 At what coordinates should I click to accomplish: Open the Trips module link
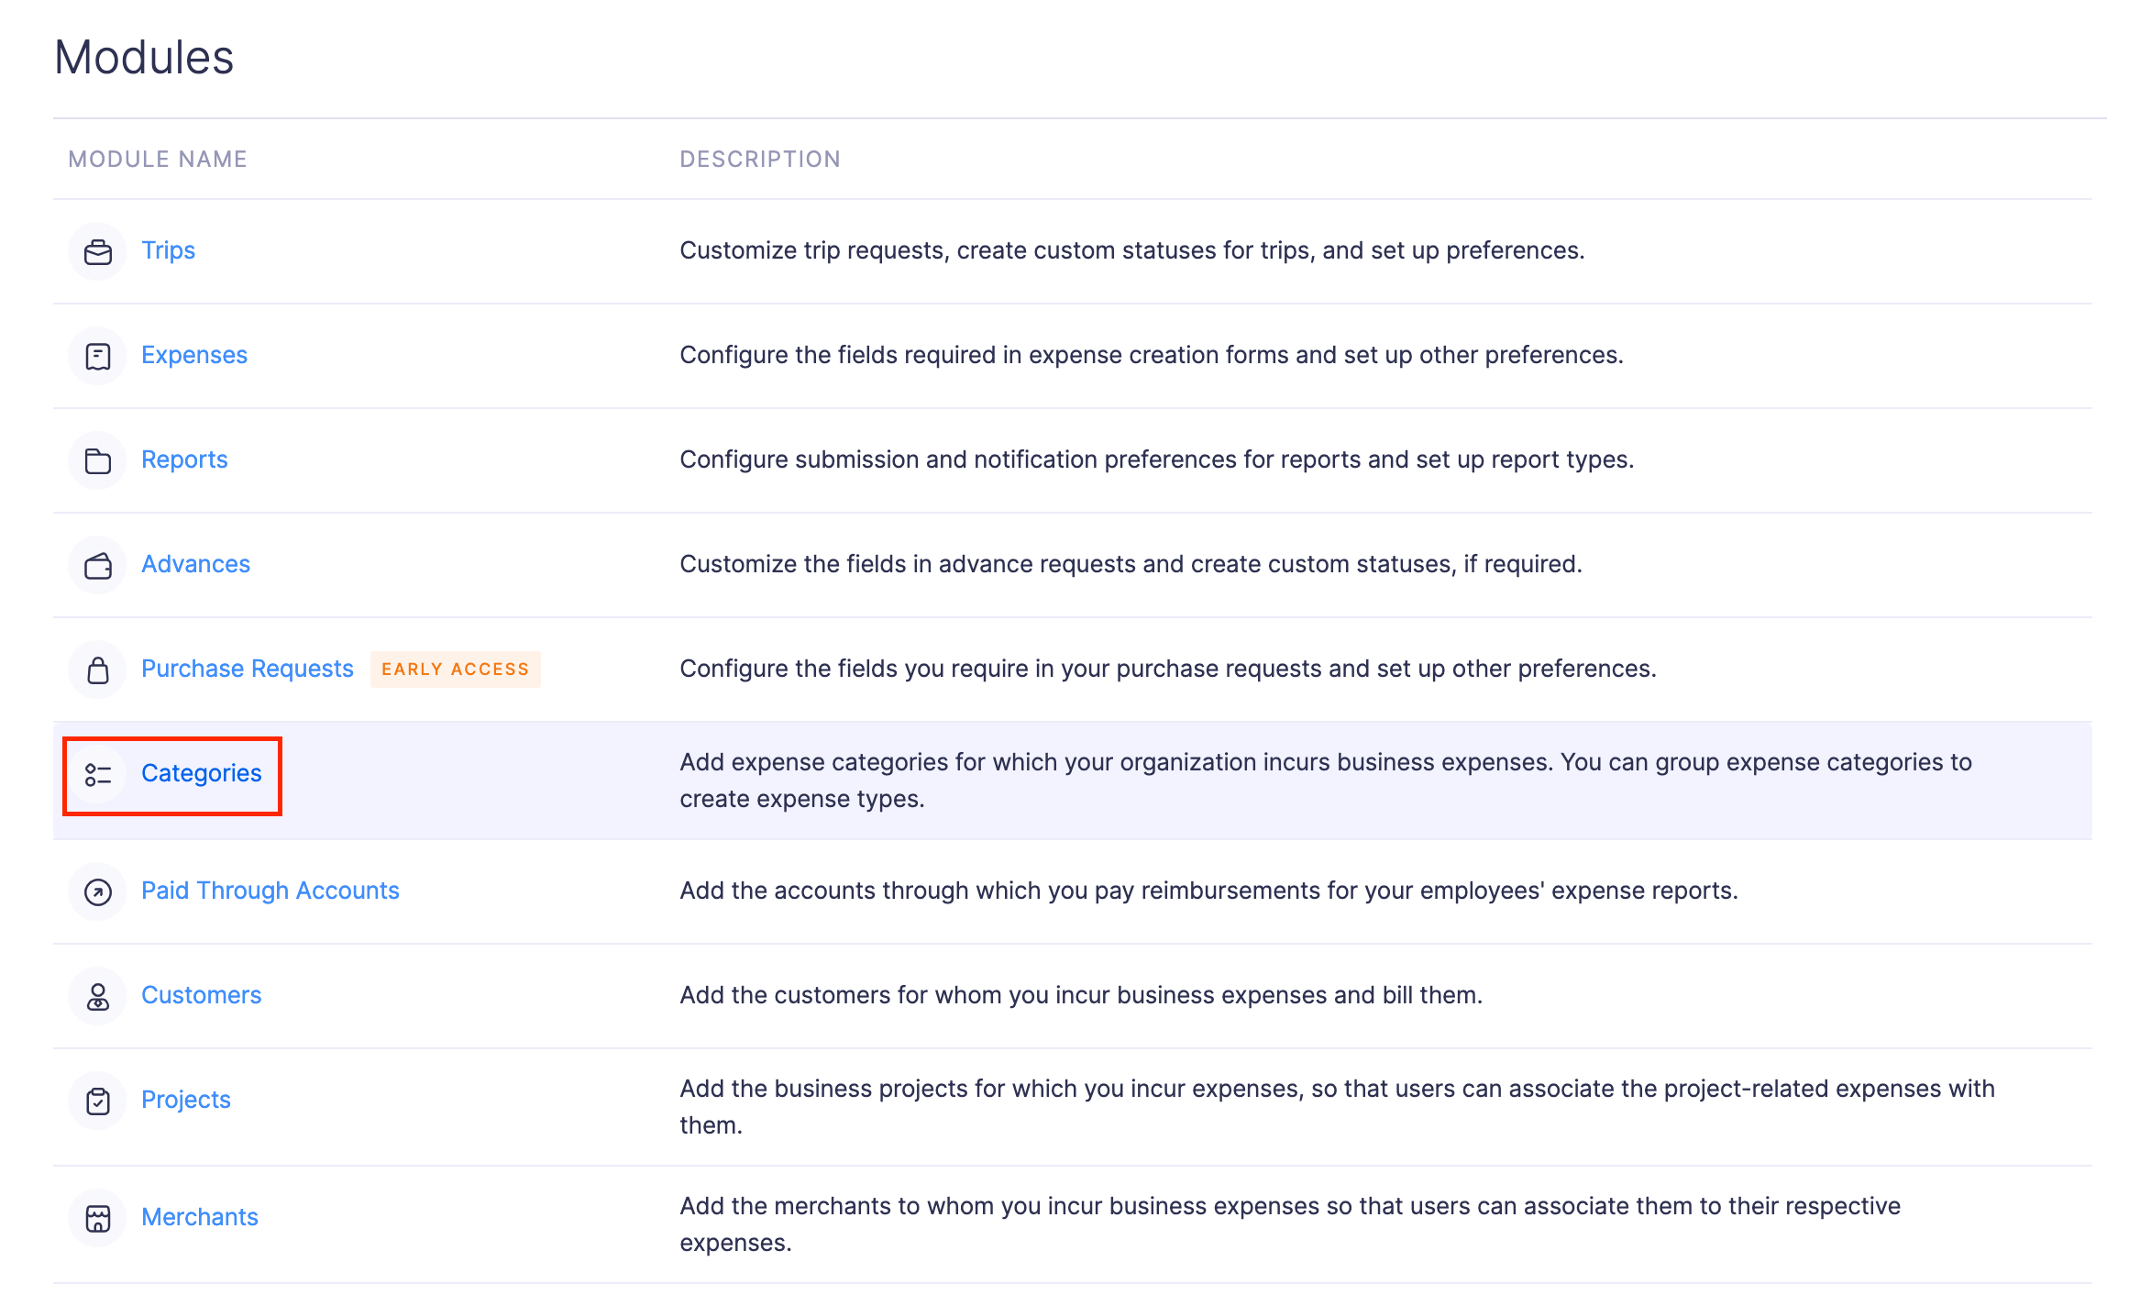coord(168,250)
